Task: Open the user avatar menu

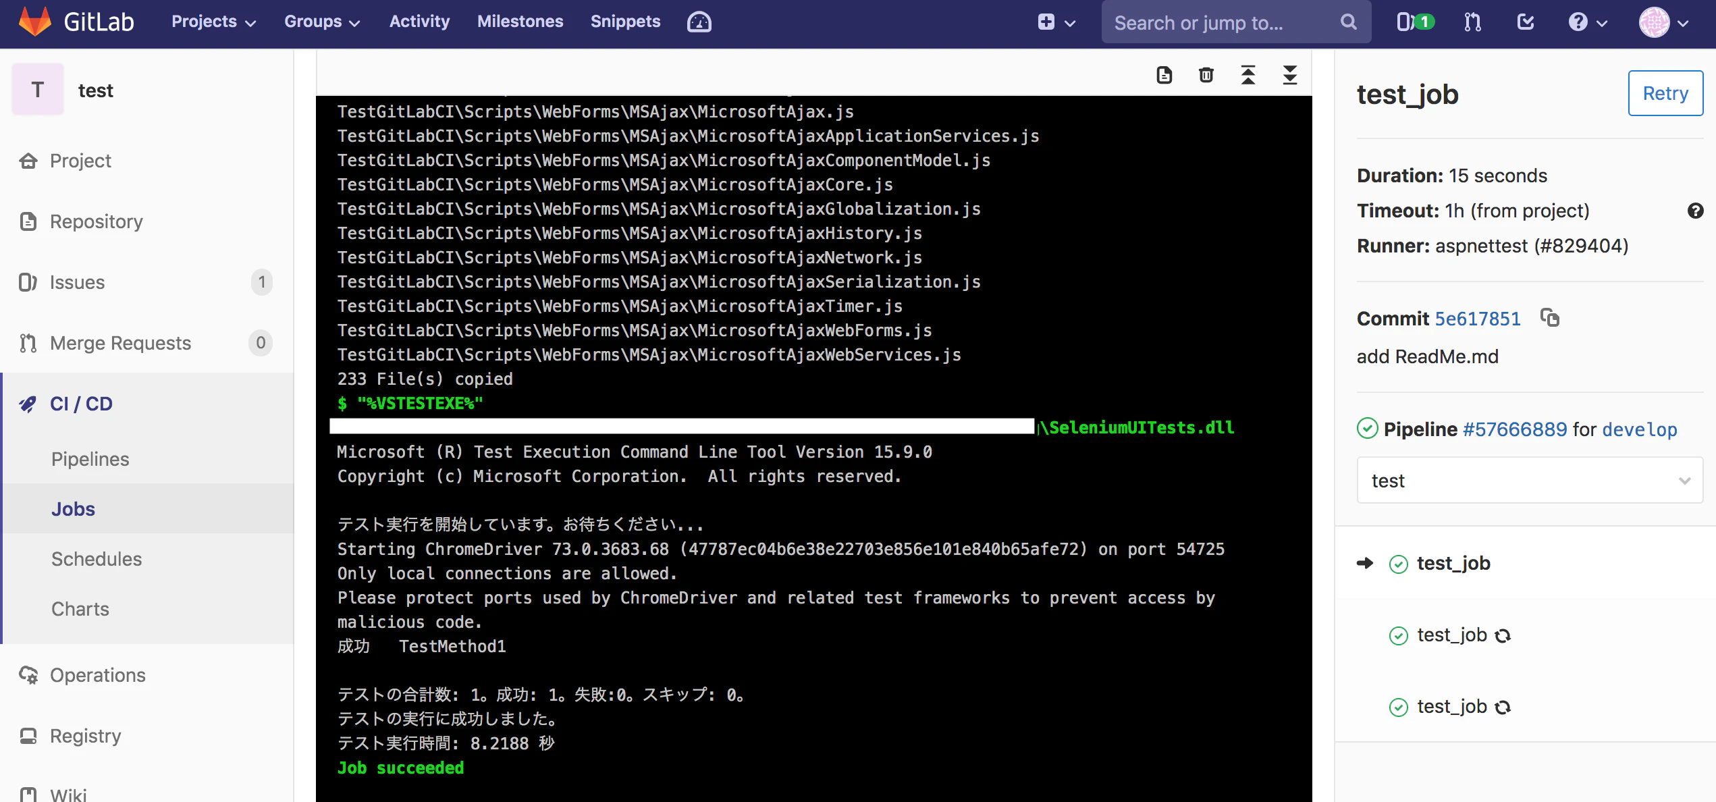Action: pyautogui.click(x=1663, y=22)
